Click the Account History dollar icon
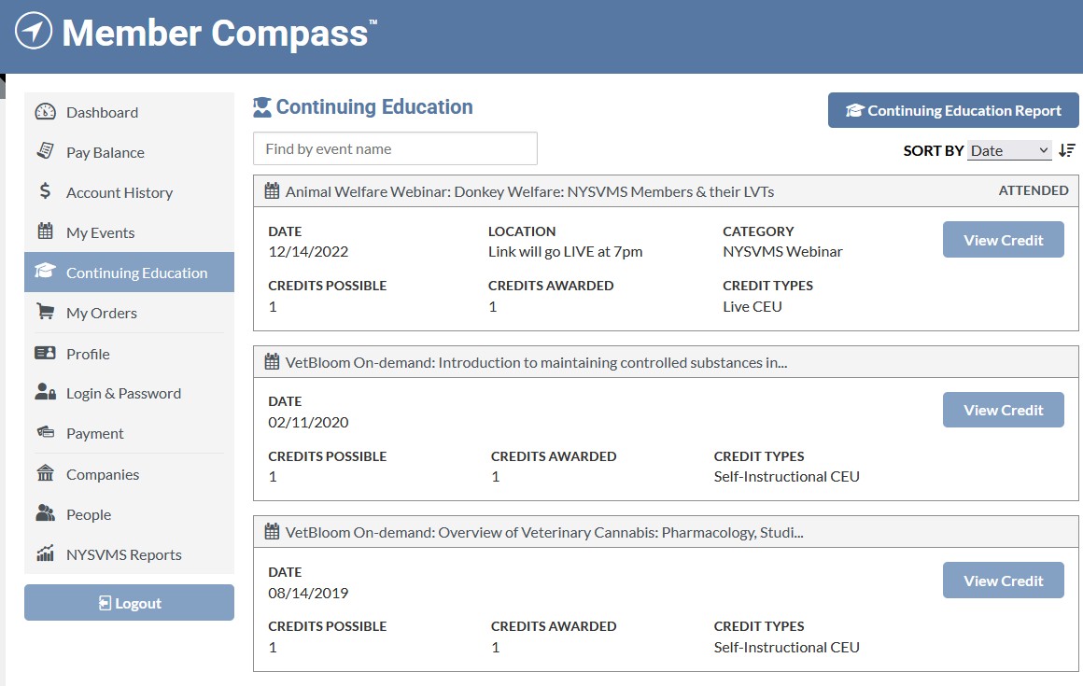 [x=45, y=191]
